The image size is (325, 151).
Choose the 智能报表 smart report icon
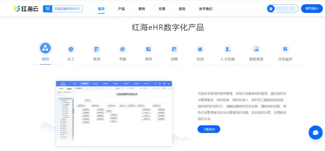256,49
